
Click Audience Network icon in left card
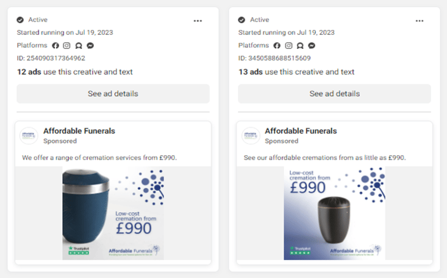click(79, 46)
